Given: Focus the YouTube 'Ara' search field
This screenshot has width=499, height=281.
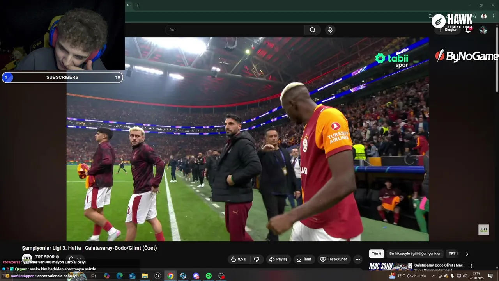Looking at the screenshot, I should (x=235, y=30).
